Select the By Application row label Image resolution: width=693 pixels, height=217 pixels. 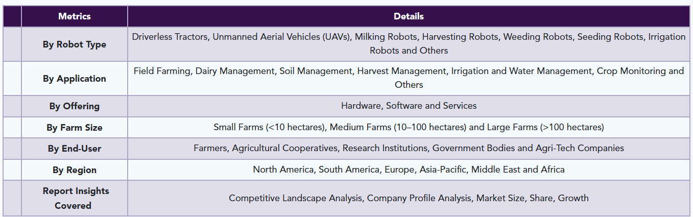tap(75, 79)
